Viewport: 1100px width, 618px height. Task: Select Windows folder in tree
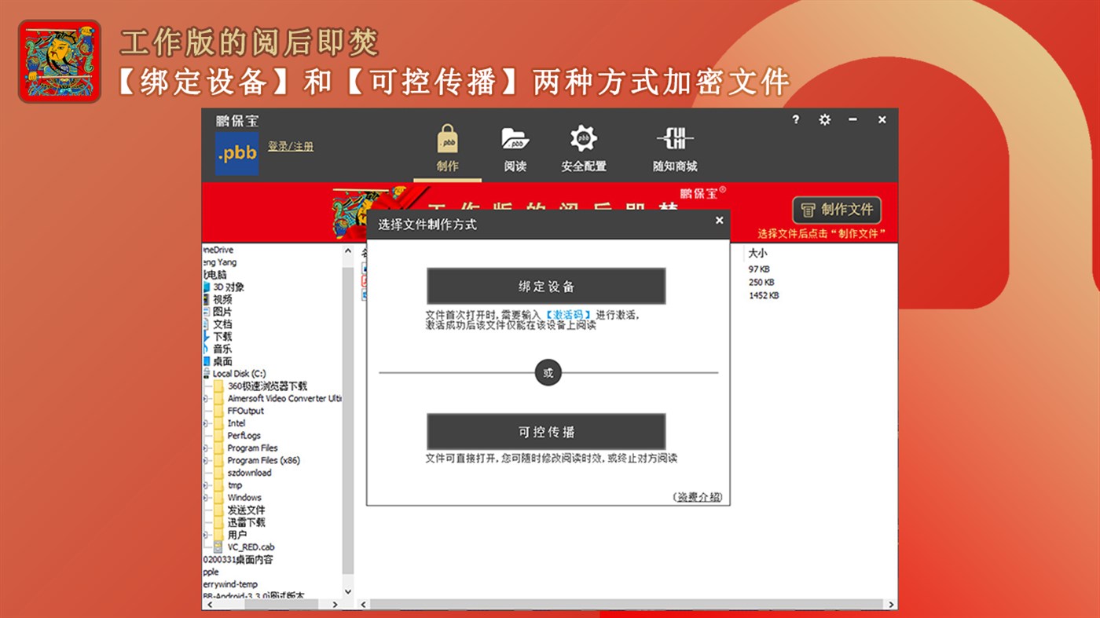point(237,498)
